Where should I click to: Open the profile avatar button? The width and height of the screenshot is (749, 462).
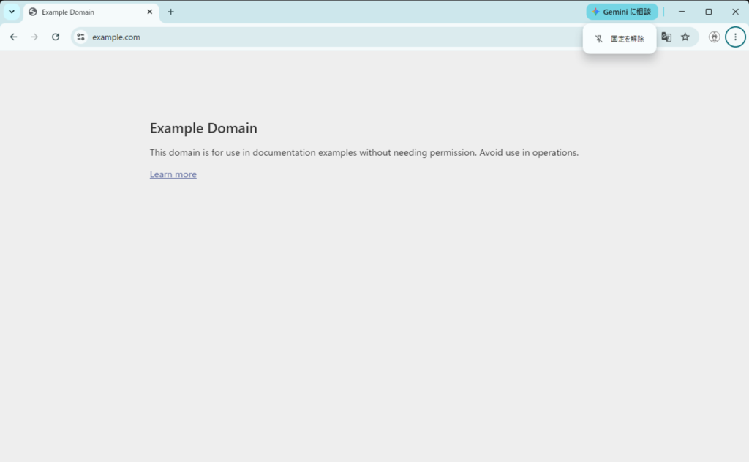coord(714,37)
